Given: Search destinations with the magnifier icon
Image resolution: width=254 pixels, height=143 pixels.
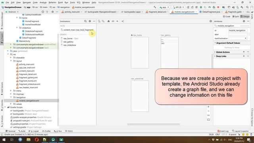Looking at the screenshot, I should coord(85,21).
